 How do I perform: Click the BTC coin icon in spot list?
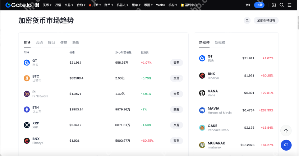coord(27,78)
